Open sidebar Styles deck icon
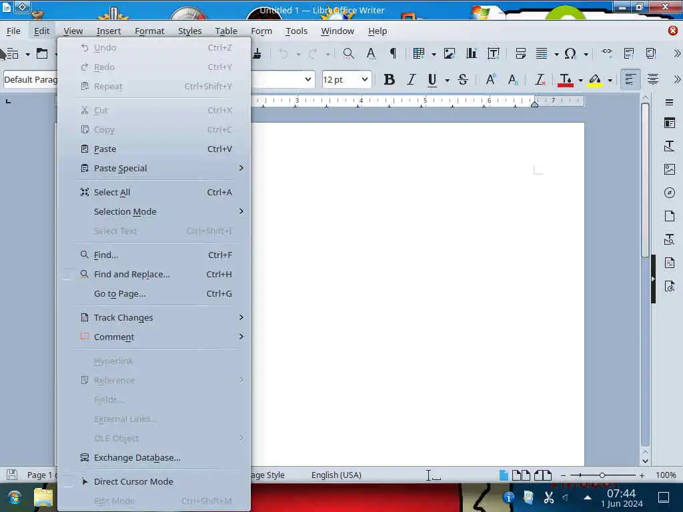The height and width of the screenshot is (512, 683). pyautogui.click(x=670, y=146)
